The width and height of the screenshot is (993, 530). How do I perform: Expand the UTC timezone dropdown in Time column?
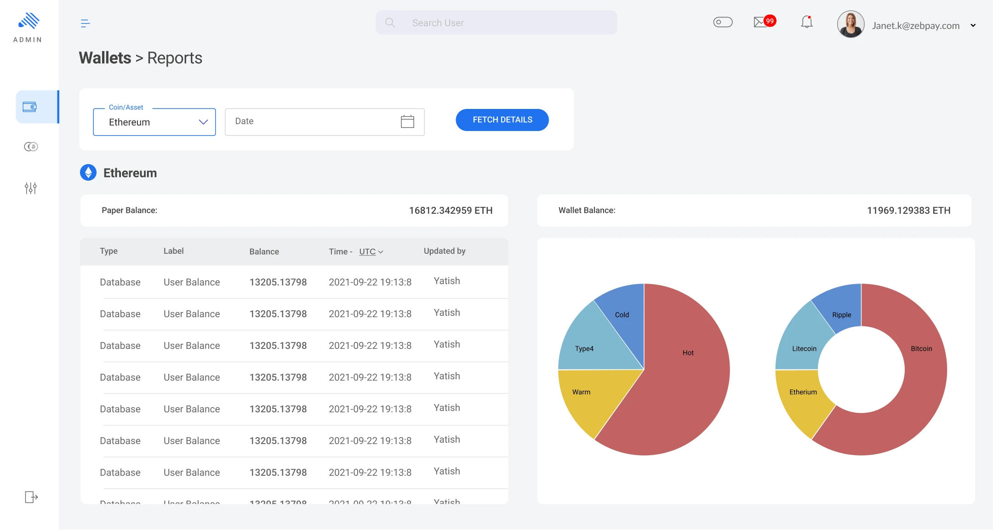pyautogui.click(x=371, y=251)
